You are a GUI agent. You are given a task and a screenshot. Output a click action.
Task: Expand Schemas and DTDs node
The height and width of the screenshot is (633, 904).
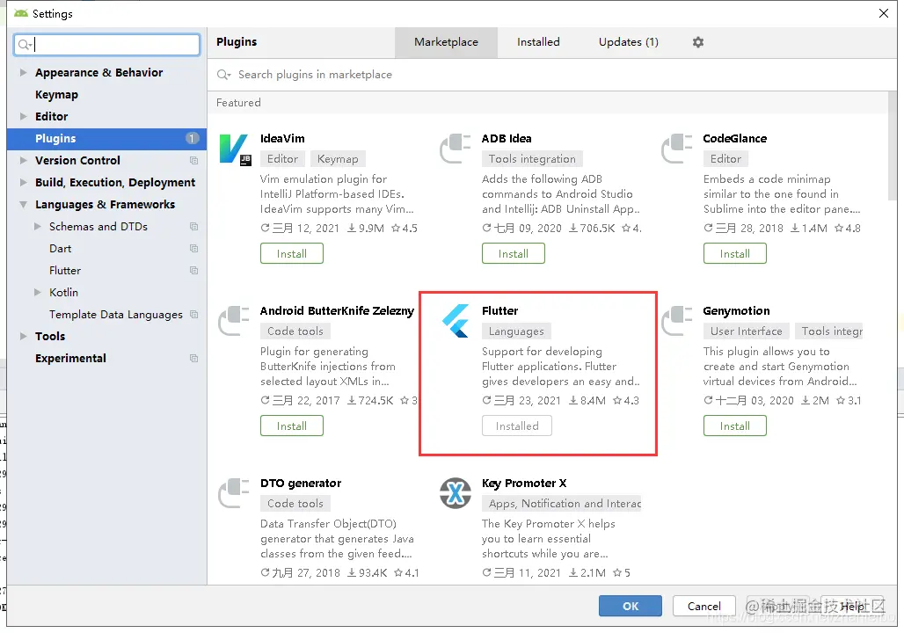click(38, 227)
